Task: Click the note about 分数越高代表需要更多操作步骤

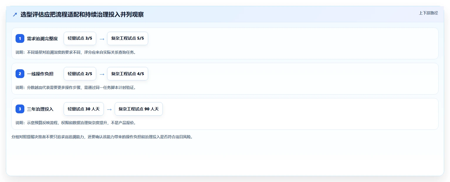Action: click(76, 87)
